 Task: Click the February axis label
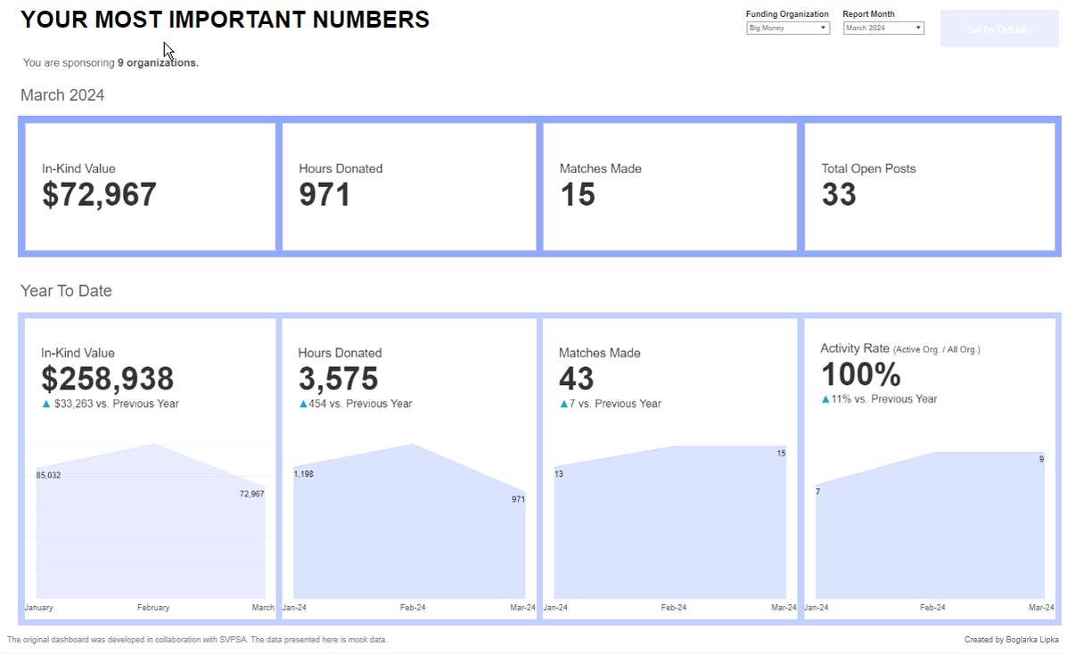click(153, 608)
